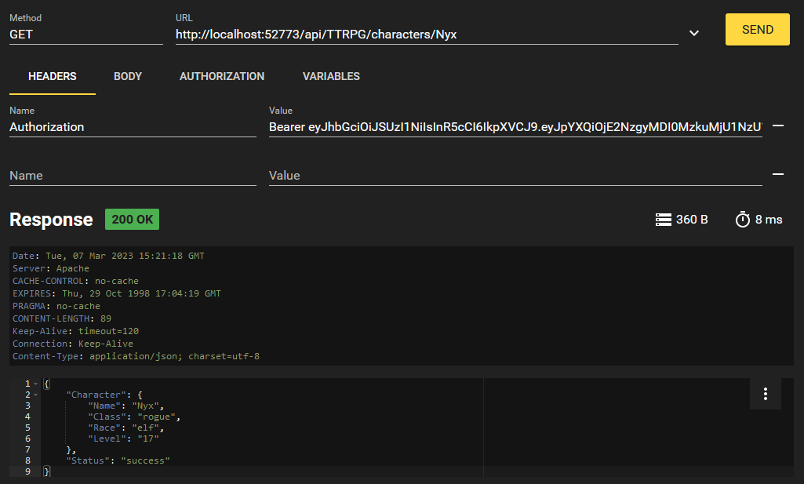Click into the request URL field
804x484 pixels.
click(x=426, y=35)
